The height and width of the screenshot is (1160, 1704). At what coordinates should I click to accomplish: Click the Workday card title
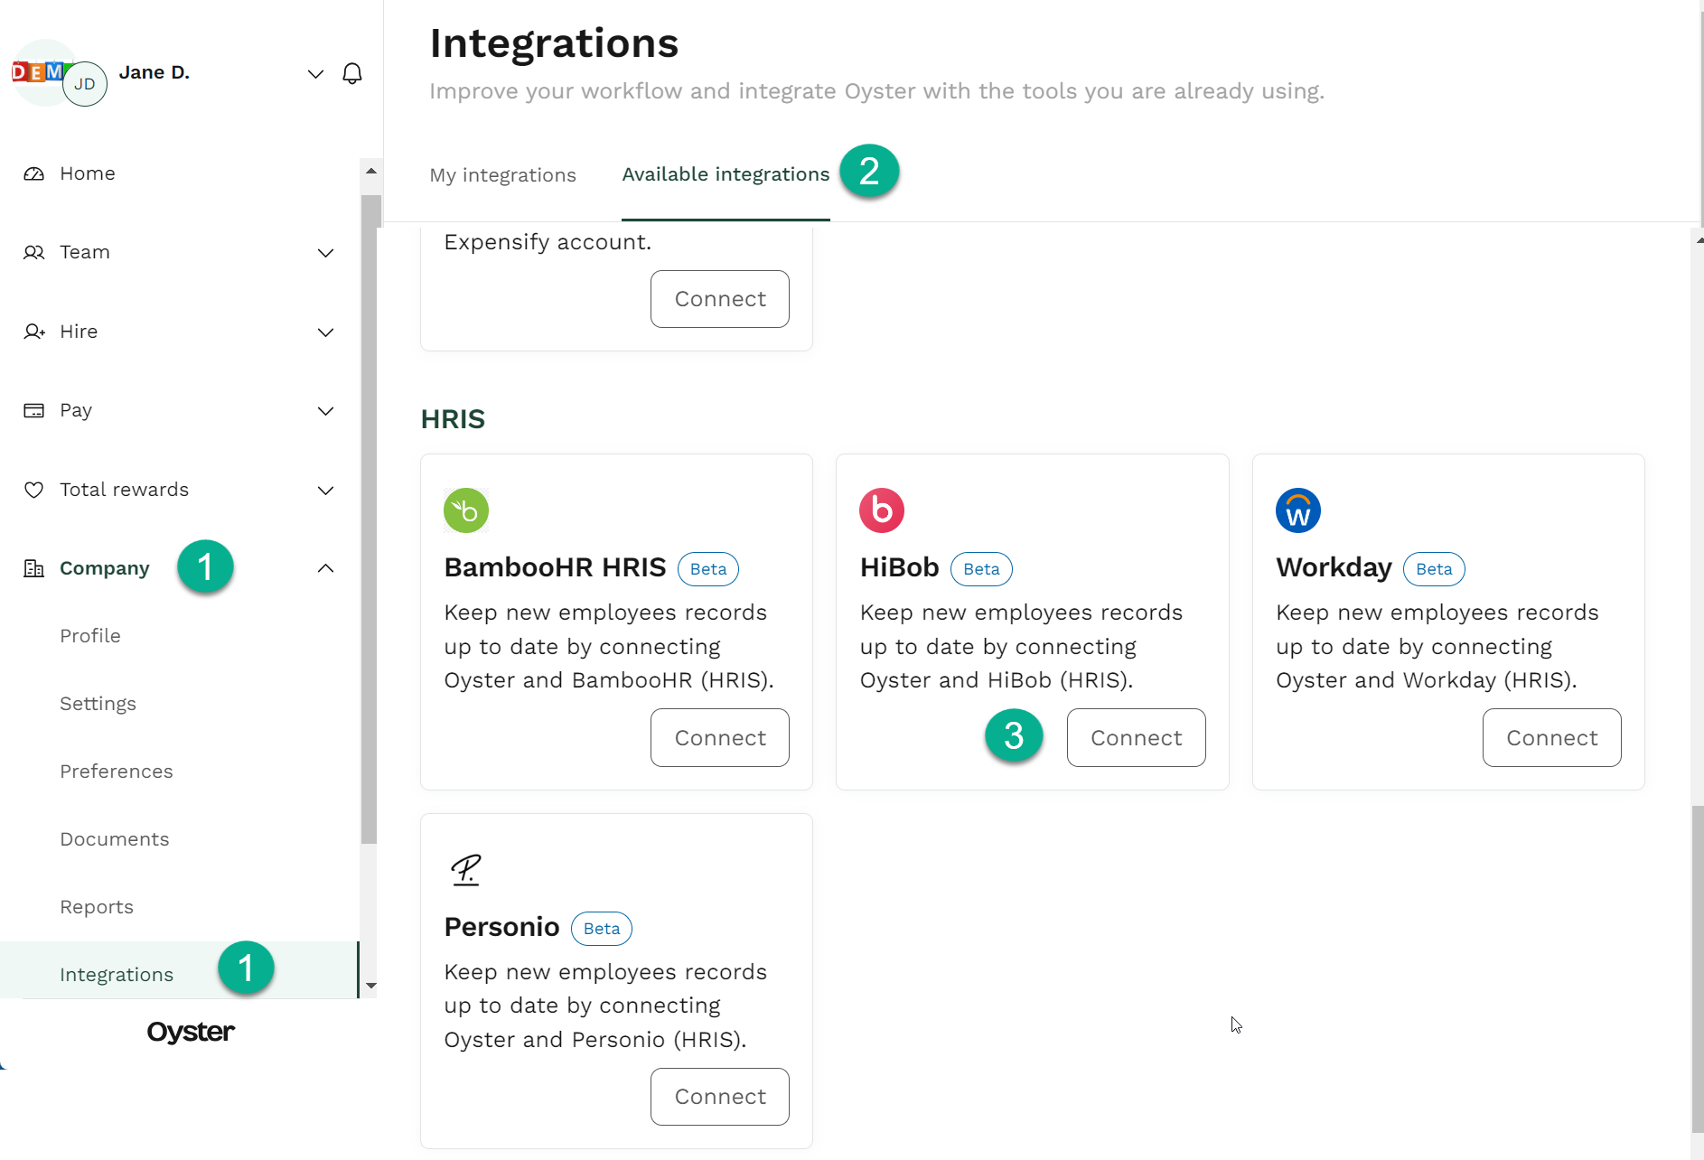[1334, 568]
